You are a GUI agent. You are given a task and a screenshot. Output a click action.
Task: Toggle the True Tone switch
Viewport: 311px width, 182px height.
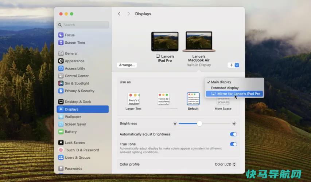[x=233, y=144]
